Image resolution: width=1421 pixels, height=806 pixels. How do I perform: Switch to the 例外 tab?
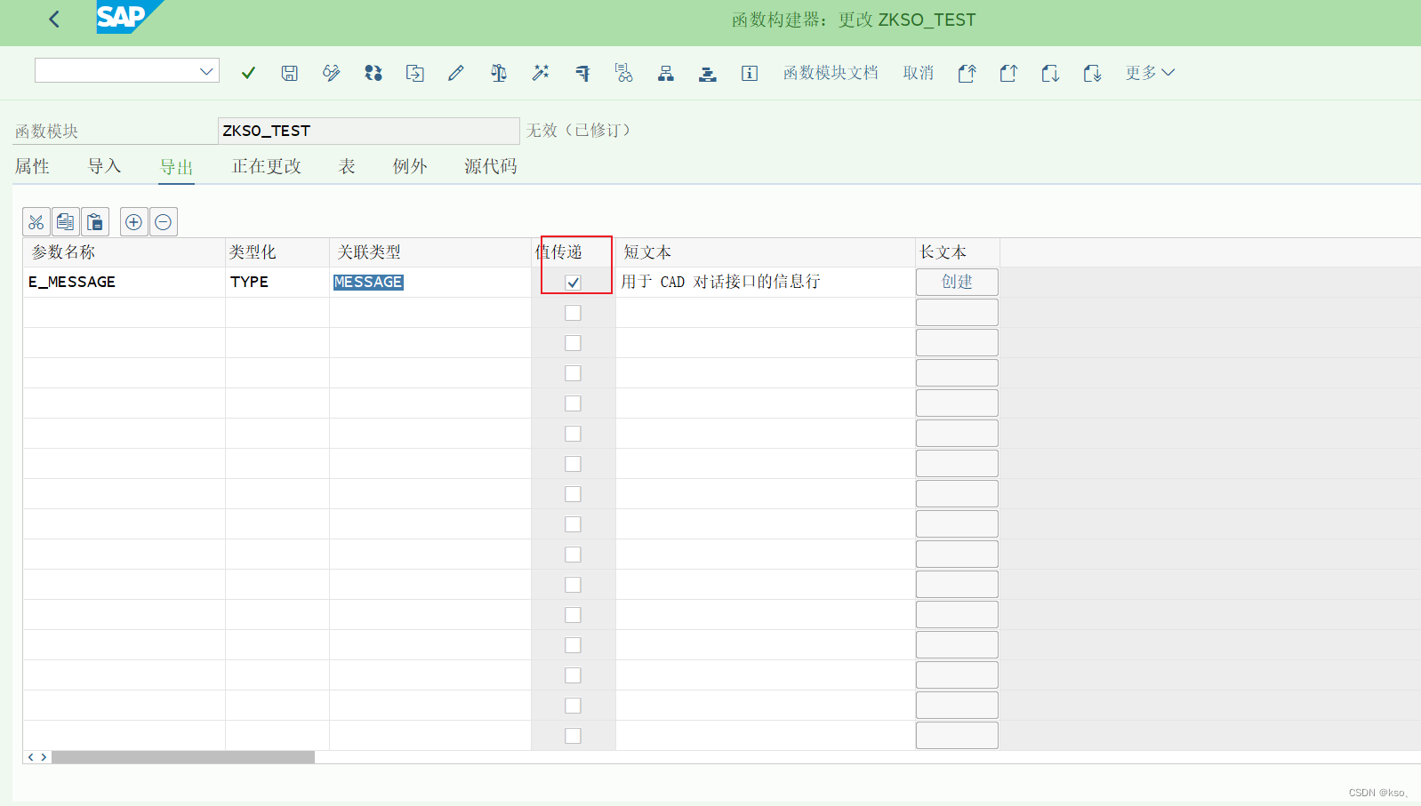tap(410, 166)
